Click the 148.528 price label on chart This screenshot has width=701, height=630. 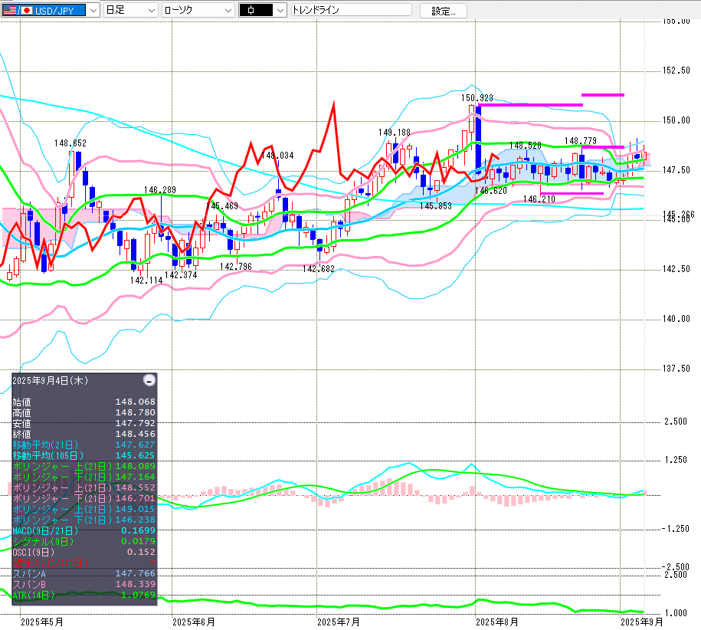[526, 146]
